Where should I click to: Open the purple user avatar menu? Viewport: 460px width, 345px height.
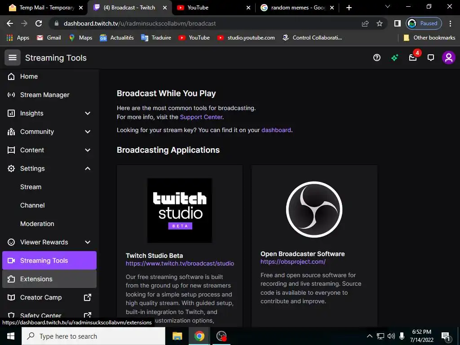point(449,57)
